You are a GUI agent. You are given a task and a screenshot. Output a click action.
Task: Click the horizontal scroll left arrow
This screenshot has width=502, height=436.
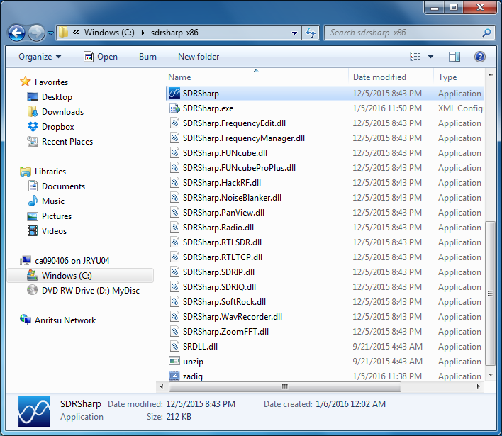pyautogui.click(x=162, y=386)
